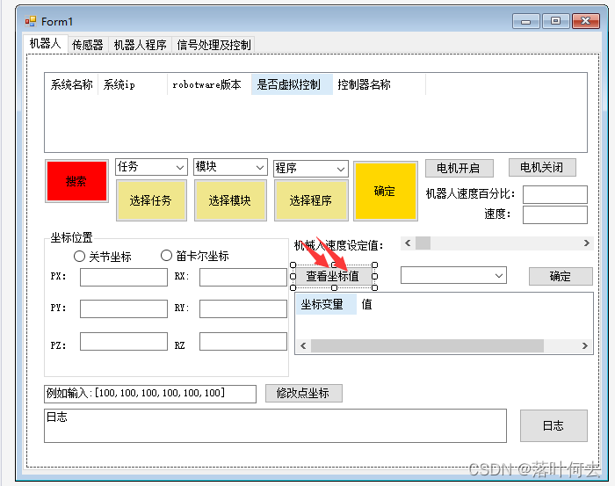Click the 系统名称 column header

point(71,84)
